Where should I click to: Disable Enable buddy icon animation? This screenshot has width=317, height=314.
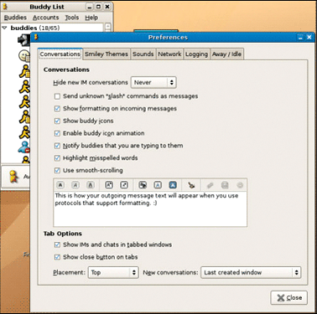[57, 133]
